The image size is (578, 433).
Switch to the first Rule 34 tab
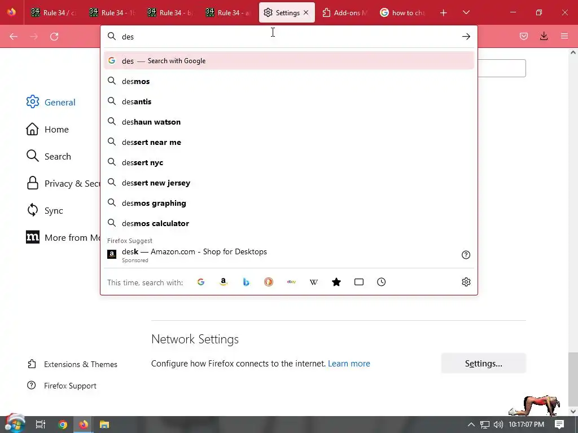click(x=54, y=12)
